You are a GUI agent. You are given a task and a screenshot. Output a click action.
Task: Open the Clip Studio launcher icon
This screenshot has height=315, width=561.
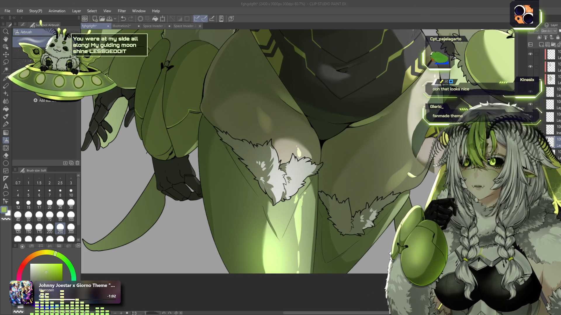click(x=85, y=19)
